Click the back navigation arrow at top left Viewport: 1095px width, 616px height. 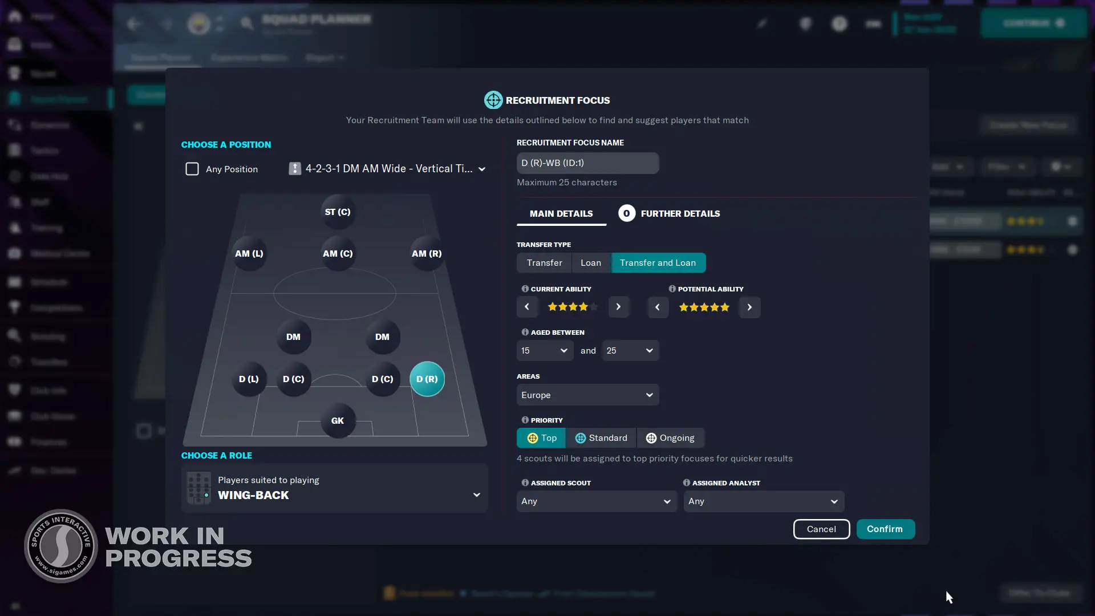[x=133, y=24]
